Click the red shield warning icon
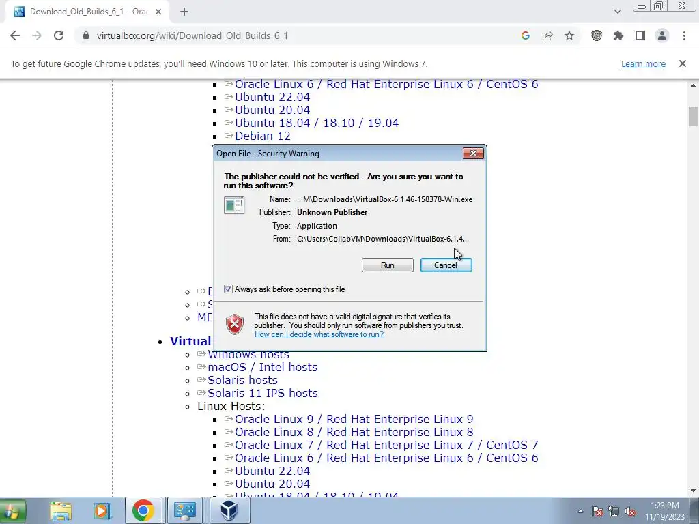Image resolution: width=699 pixels, height=524 pixels. pyautogui.click(x=235, y=324)
